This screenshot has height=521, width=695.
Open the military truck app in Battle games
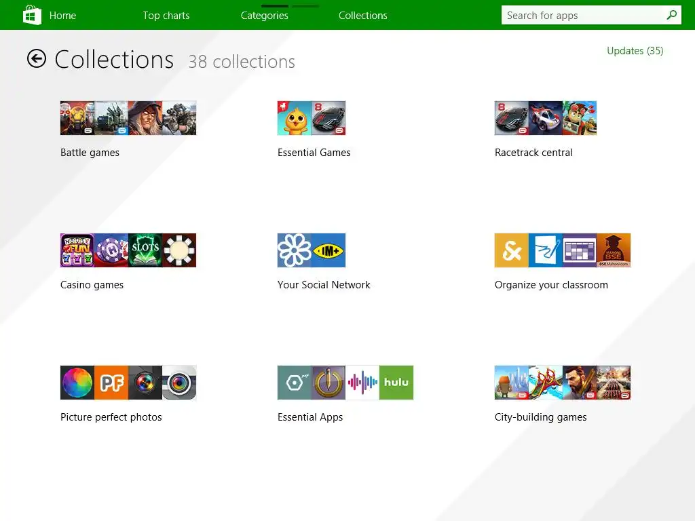(111, 118)
